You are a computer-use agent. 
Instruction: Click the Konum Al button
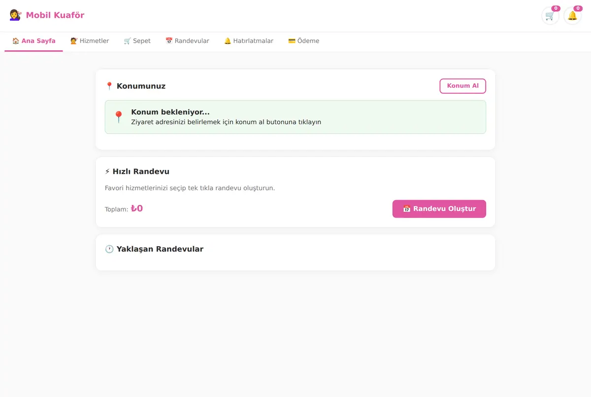pyautogui.click(x=462, y=86)
